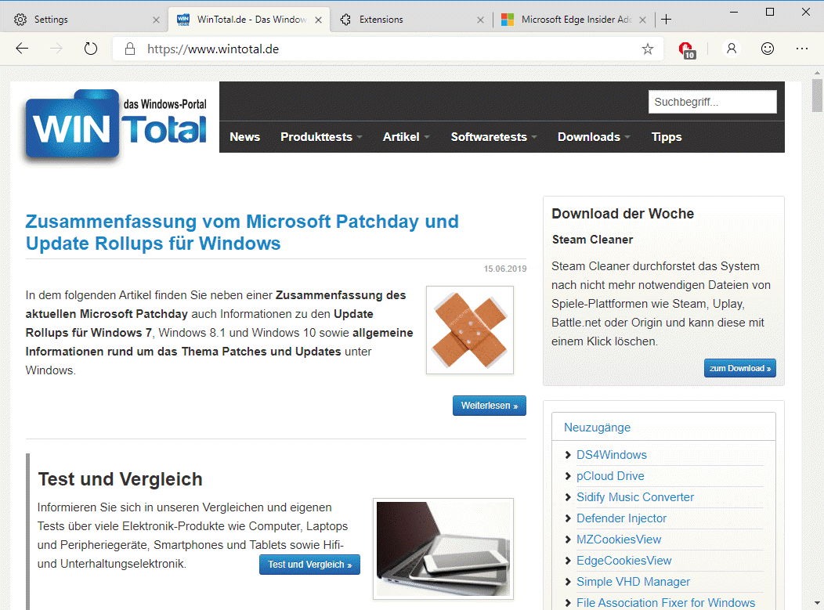Switch to the Extensions tab
Viewport: 824px width, 610px height.
pos(411,20)
